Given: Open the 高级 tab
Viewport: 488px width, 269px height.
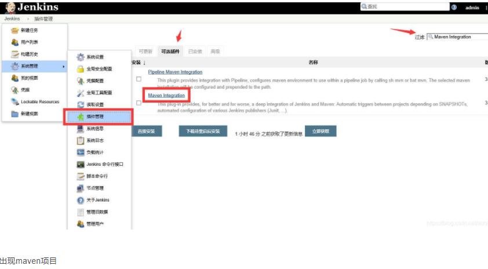Looking at the screenshot, I should 215,52.
